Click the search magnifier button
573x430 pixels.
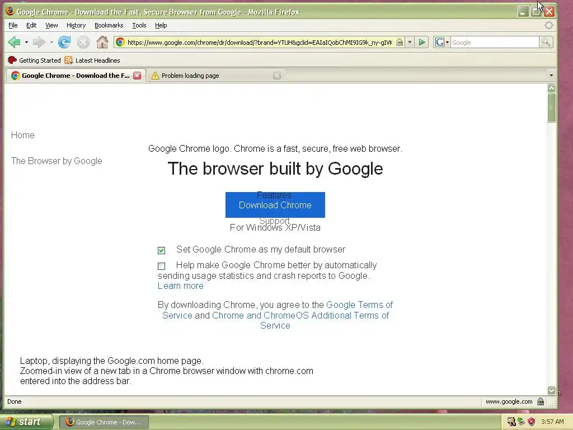(546, 43)
